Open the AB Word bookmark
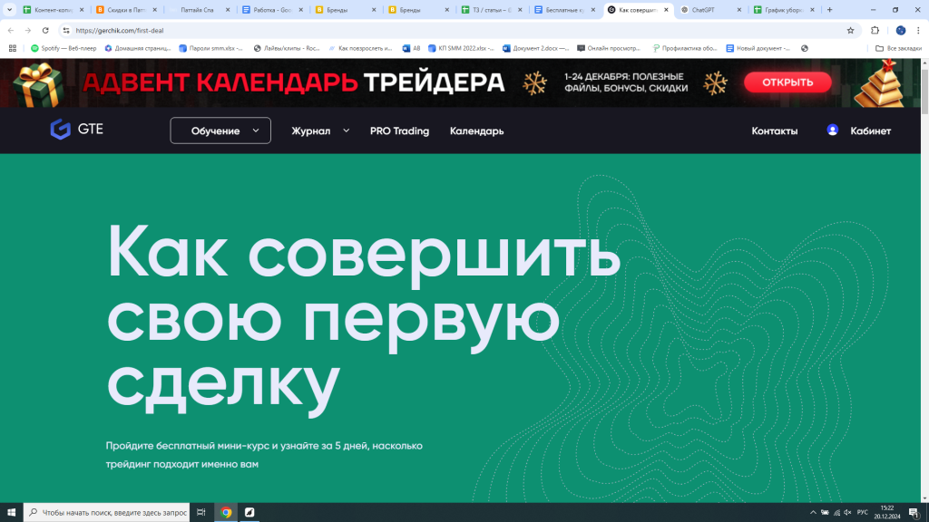The width and height of the screenshot is (929, 522). coord(411,49)
